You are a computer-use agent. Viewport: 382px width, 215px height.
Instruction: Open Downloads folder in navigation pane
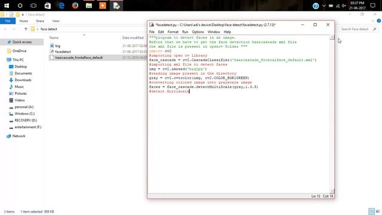23,80
